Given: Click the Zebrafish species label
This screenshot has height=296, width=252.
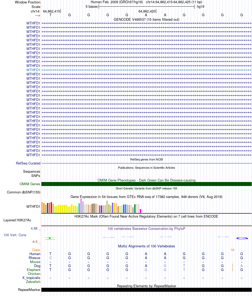Looking at the screenshot, I should (x=33, y=282).
